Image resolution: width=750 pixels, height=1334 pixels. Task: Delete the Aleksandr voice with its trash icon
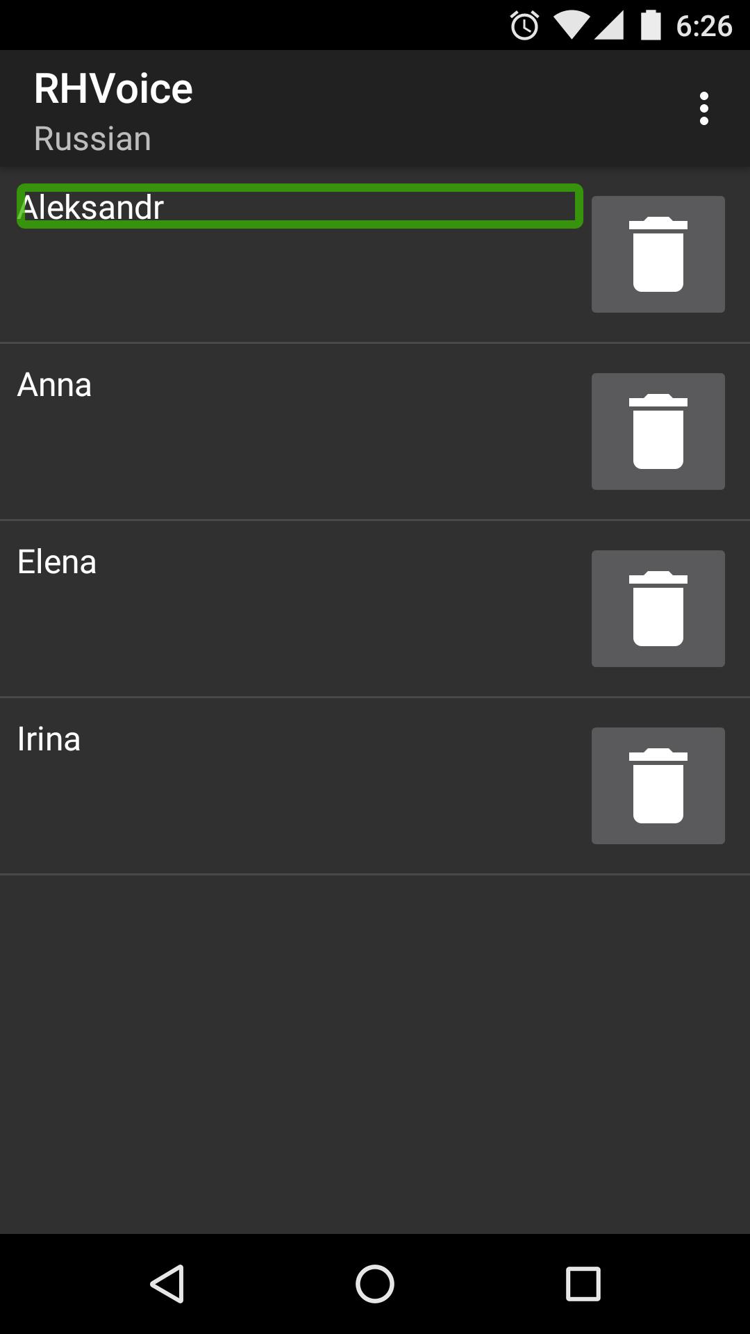tap(658, 254)
